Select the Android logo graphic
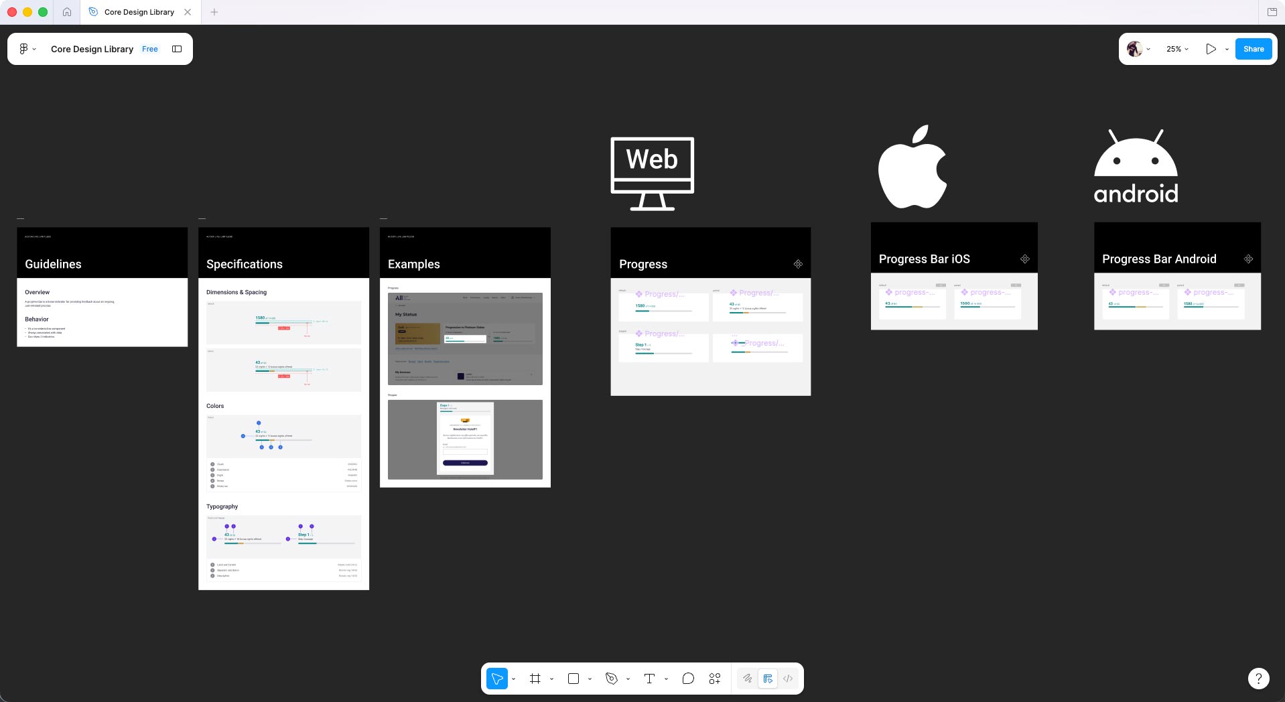 1136,166
